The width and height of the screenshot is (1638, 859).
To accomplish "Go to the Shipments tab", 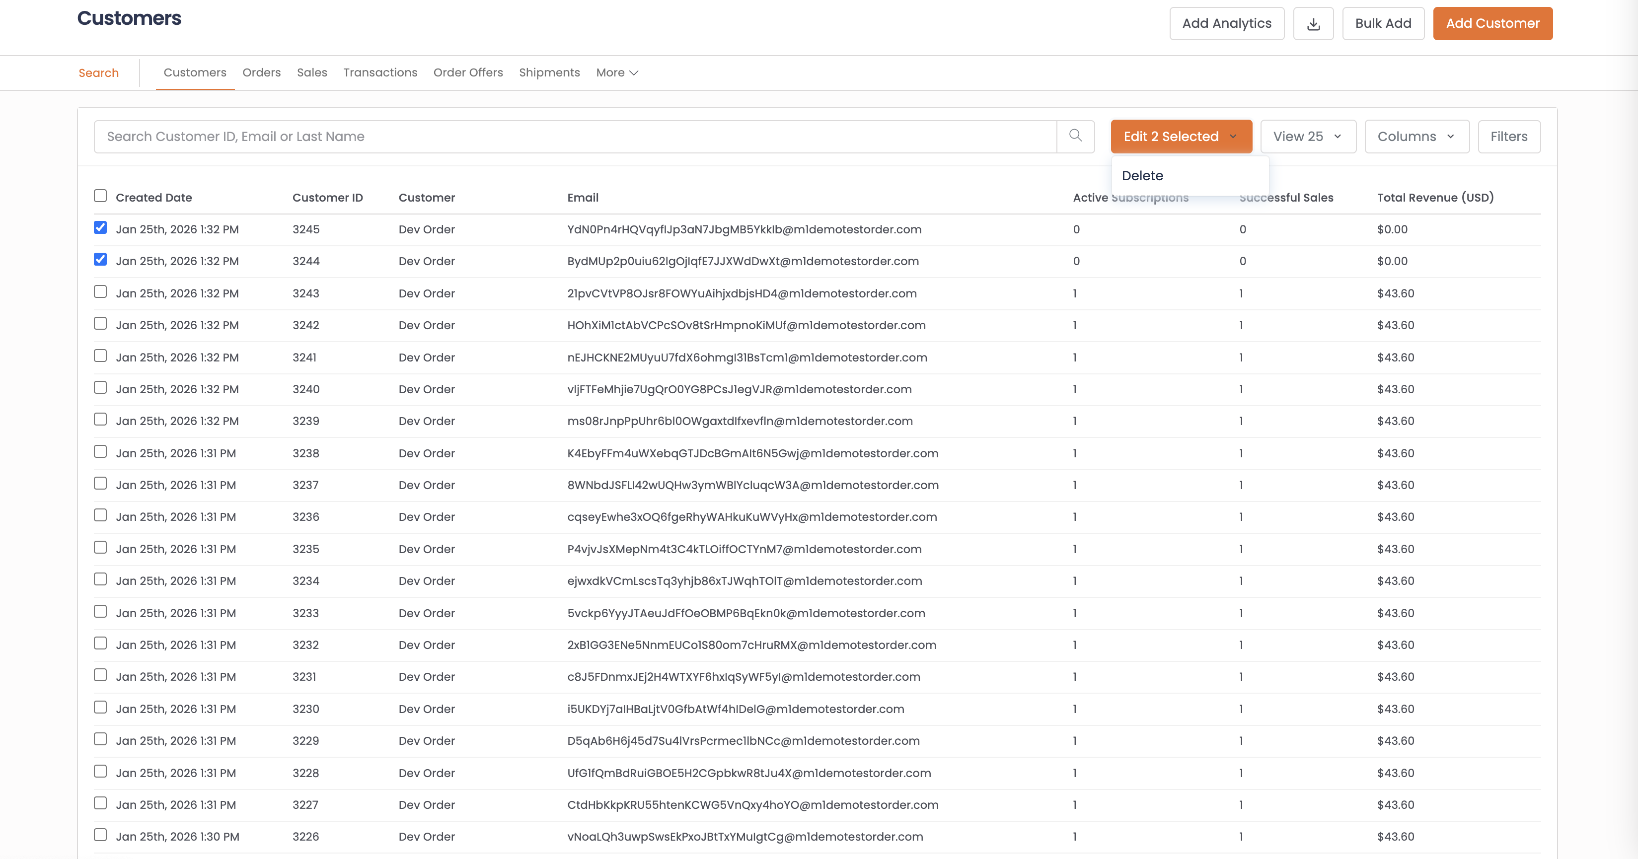I will [x=549, y=72].
